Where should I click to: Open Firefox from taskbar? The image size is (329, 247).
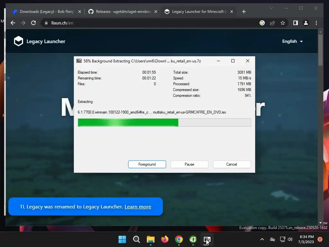point(165,239)
